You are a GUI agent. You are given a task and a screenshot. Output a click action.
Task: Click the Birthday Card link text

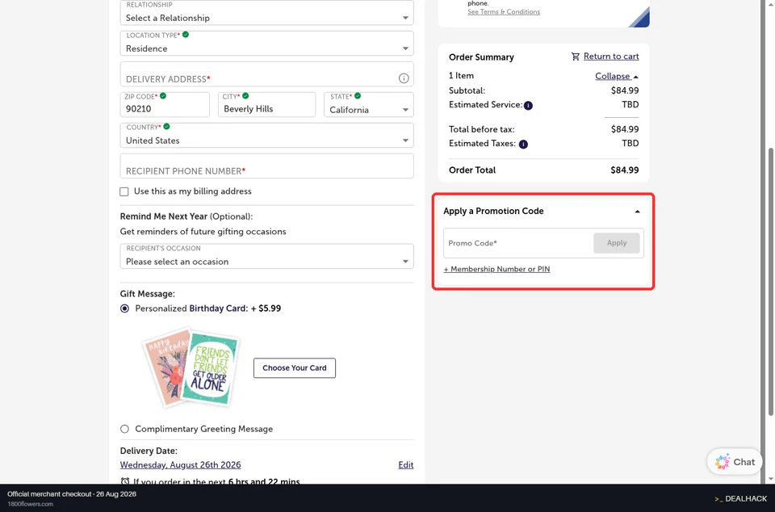(217, 308)
